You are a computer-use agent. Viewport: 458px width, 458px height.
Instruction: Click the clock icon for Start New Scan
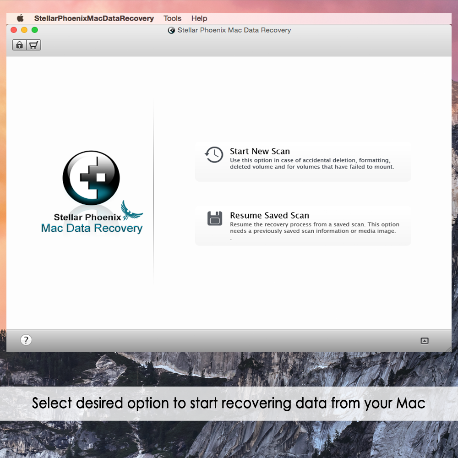[x=214, y=155]
